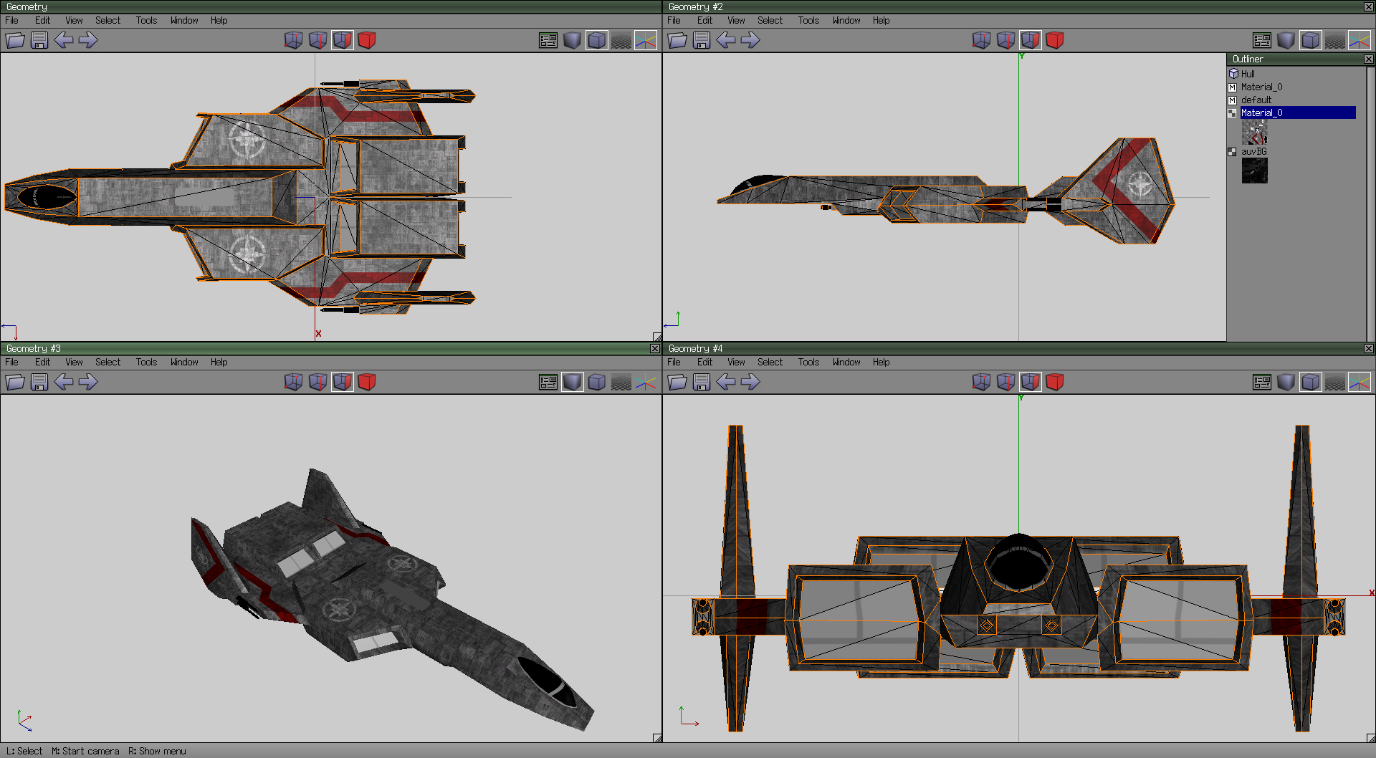Click the auvBG texture thumbnail in Outliner
Viewport: 1376px width, 758px height.
(x=1254, y=171)
